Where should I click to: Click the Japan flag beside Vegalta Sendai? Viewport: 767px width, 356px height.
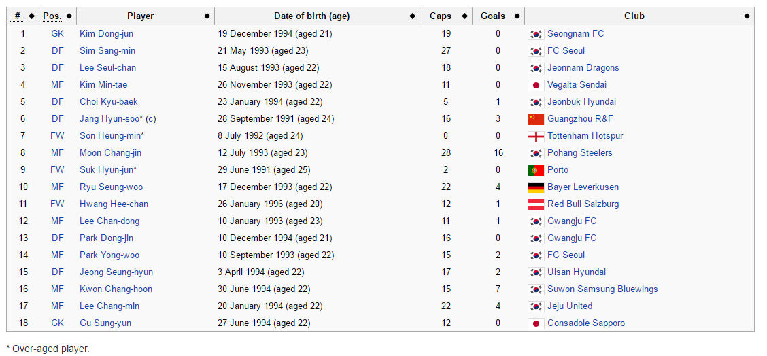tap(536, 85)
